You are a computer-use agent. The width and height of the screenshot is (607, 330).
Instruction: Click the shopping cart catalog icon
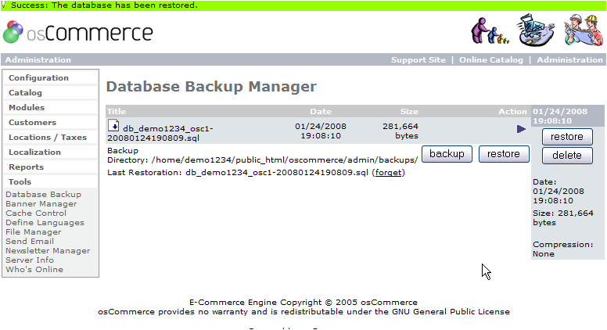tap(535, 30)
